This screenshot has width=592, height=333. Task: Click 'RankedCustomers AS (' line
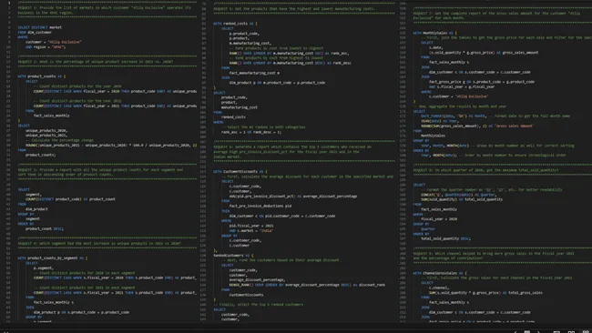pos(233,256)
